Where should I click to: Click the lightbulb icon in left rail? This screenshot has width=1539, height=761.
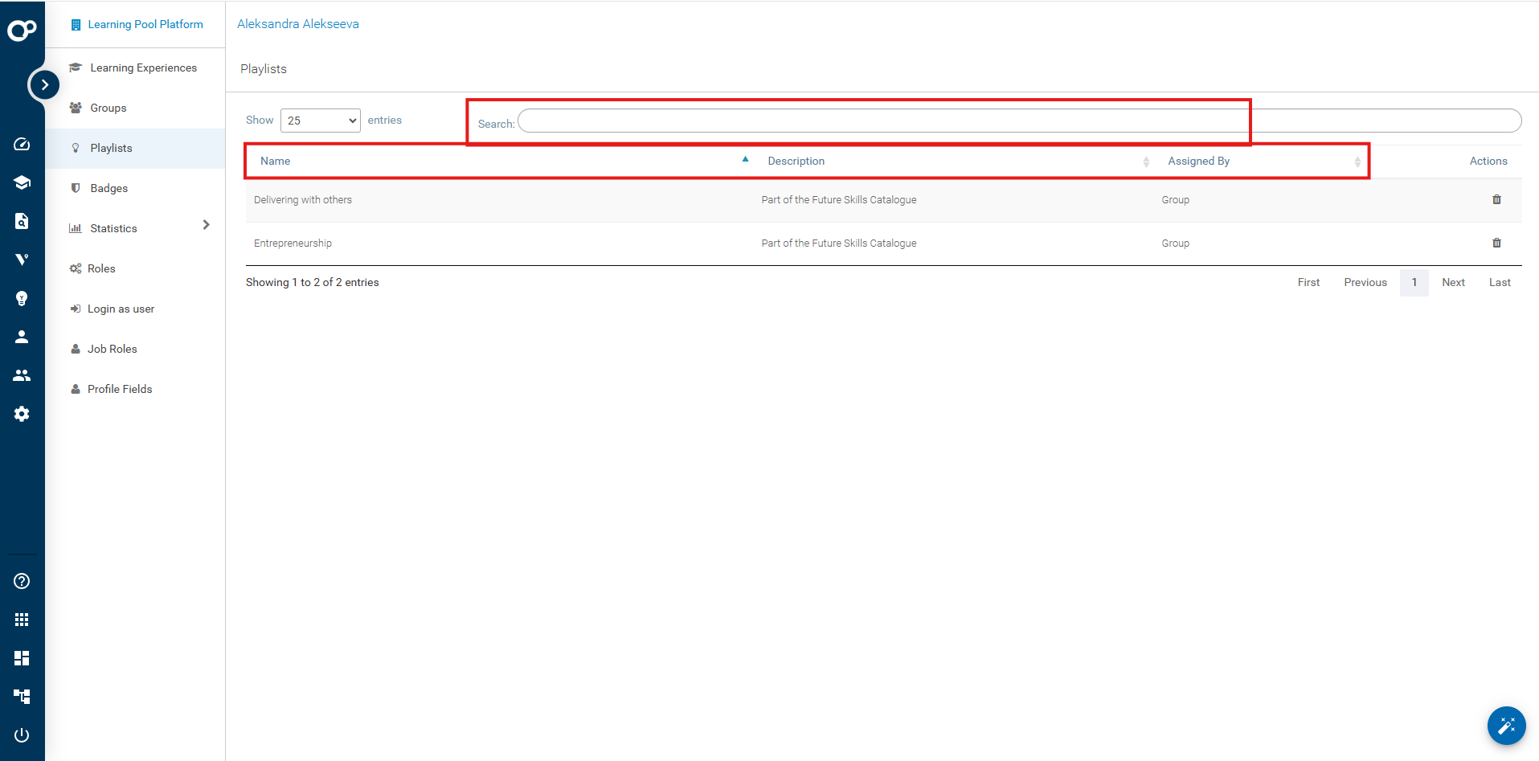pos(22,298)
